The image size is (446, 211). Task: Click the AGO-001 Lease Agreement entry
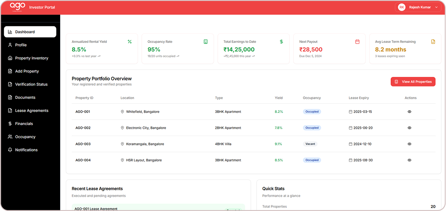point(96,208)
